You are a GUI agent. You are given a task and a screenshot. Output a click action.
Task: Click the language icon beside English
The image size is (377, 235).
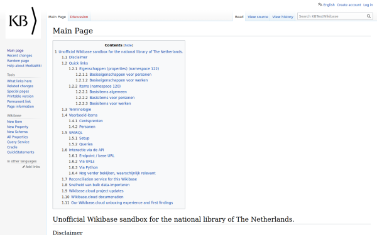(x=320, y=4)
